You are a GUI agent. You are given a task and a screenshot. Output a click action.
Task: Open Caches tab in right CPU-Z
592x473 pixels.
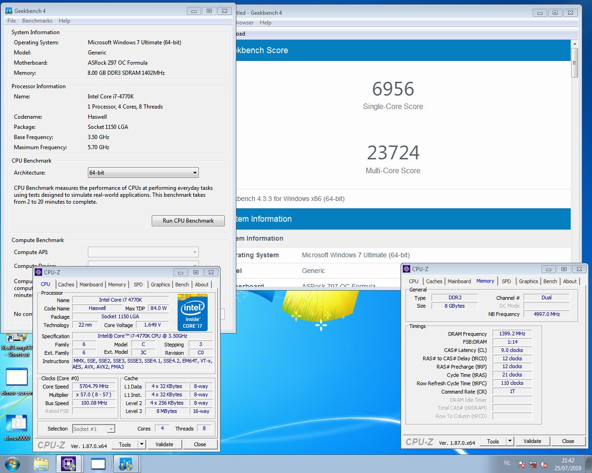[x=434, y=281]
